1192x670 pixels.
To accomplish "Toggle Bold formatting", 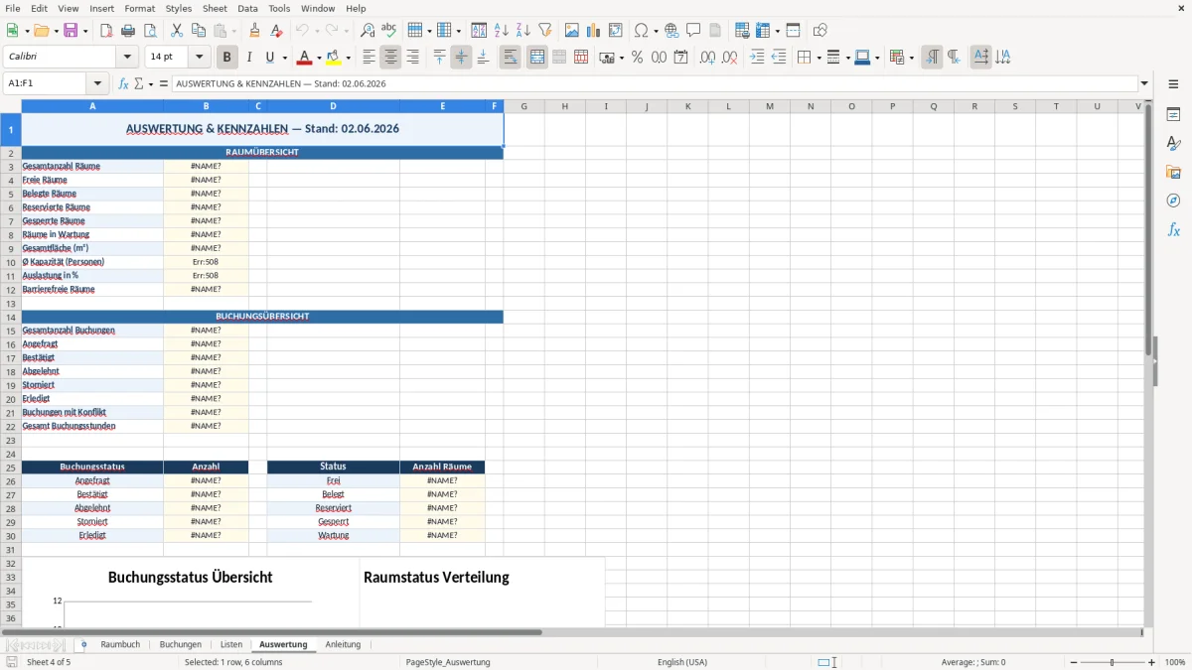I will [x=227, y=58].
